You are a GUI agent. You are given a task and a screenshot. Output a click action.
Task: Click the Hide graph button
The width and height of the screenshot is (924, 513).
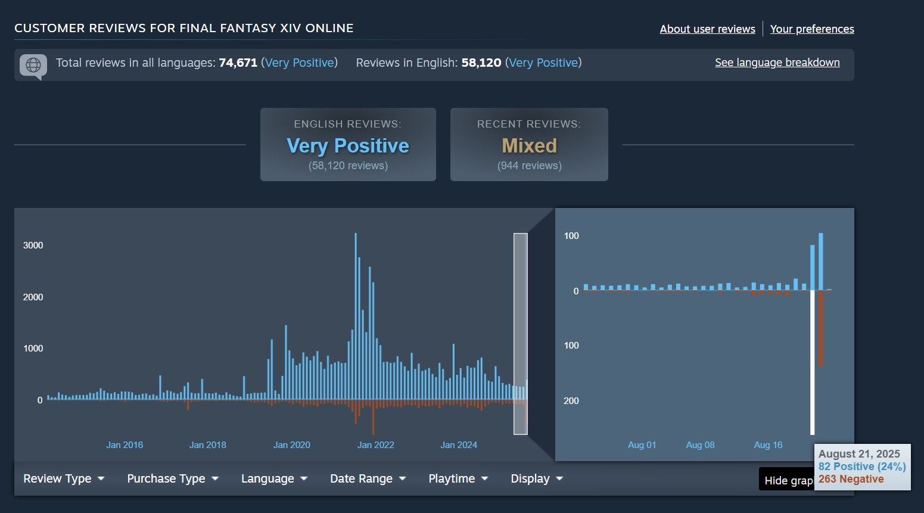[x=787, y=480]
